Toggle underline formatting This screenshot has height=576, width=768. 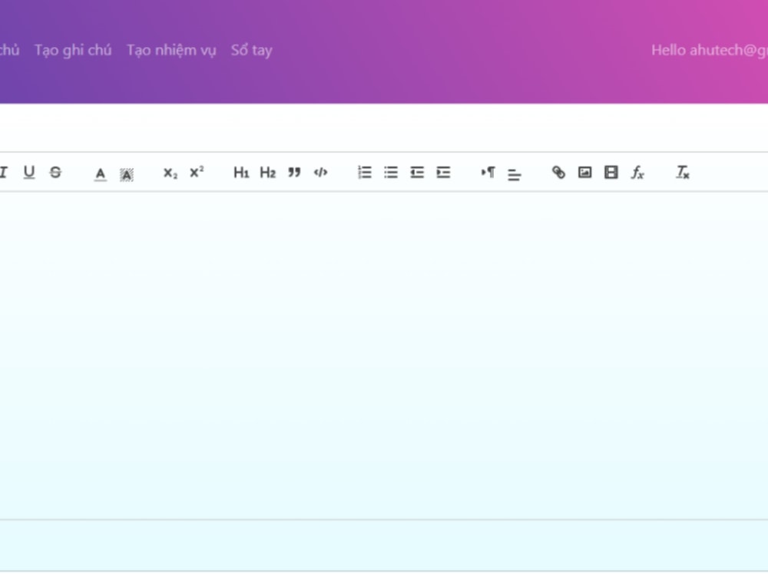[29, 172]
